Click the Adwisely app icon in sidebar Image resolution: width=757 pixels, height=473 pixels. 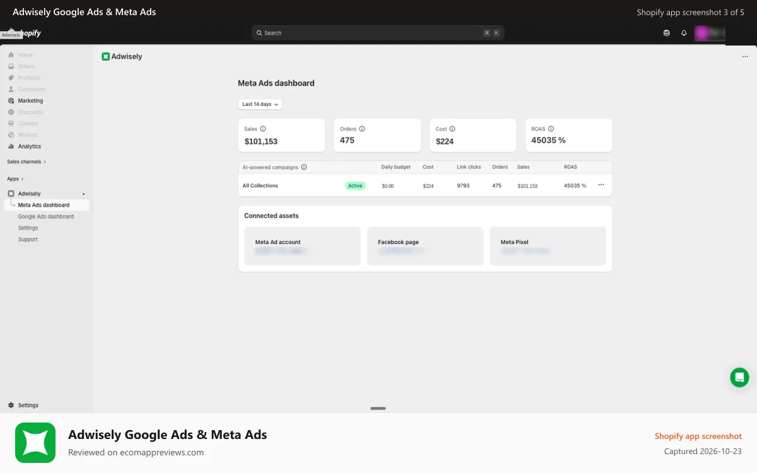[x=11, y=194]
